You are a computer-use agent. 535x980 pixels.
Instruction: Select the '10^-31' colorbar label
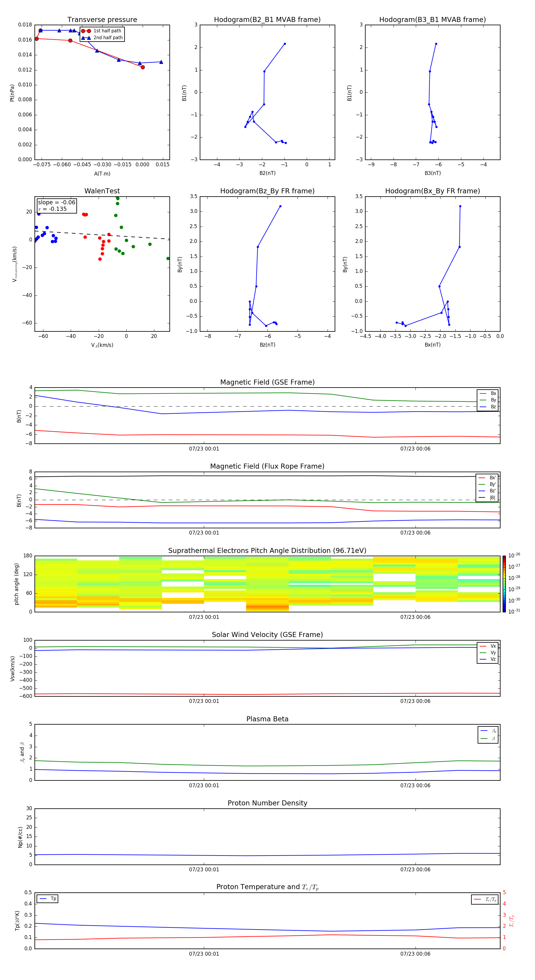(x=514, y=611)
